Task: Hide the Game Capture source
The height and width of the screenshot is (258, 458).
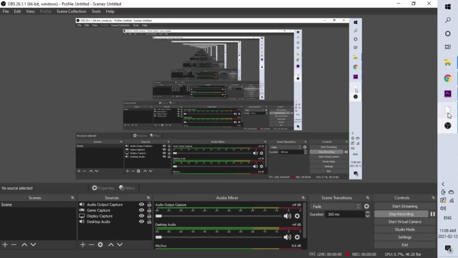Action: pos(141,210)
